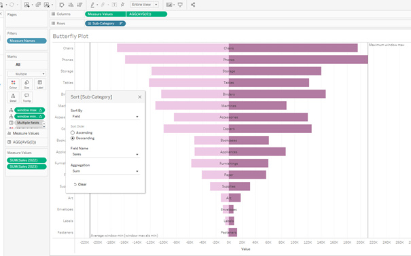This screenshot has height=256, width=411.
Task: Select the AGG(AVG(0)) marks tab
Action: [26, 143]
